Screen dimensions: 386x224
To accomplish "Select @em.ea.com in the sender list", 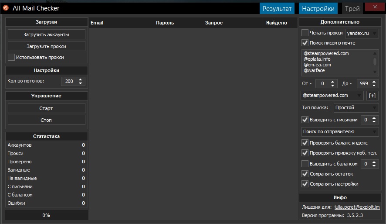I will tap(317, 65).
